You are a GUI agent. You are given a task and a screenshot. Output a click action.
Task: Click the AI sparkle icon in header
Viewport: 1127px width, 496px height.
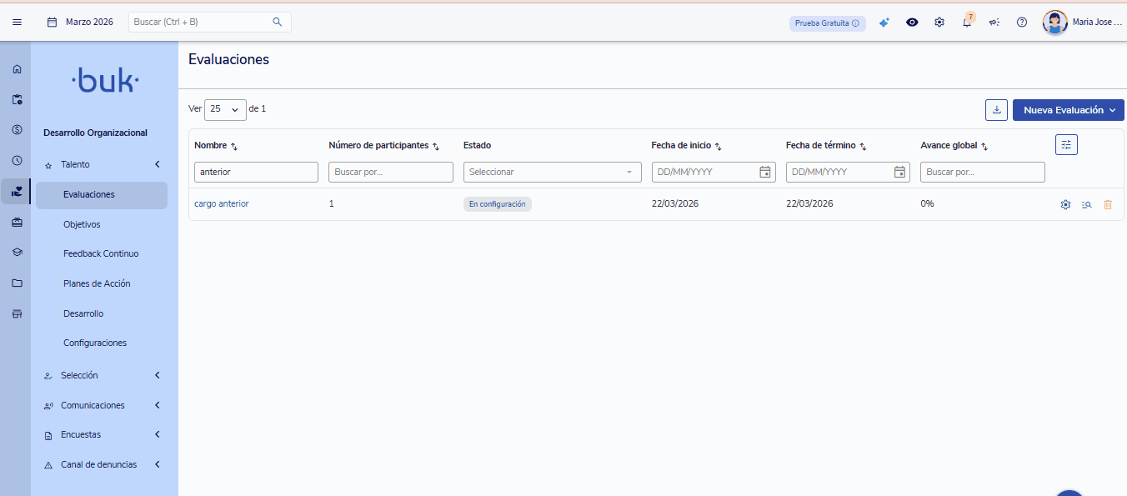[x=884, y=23]
